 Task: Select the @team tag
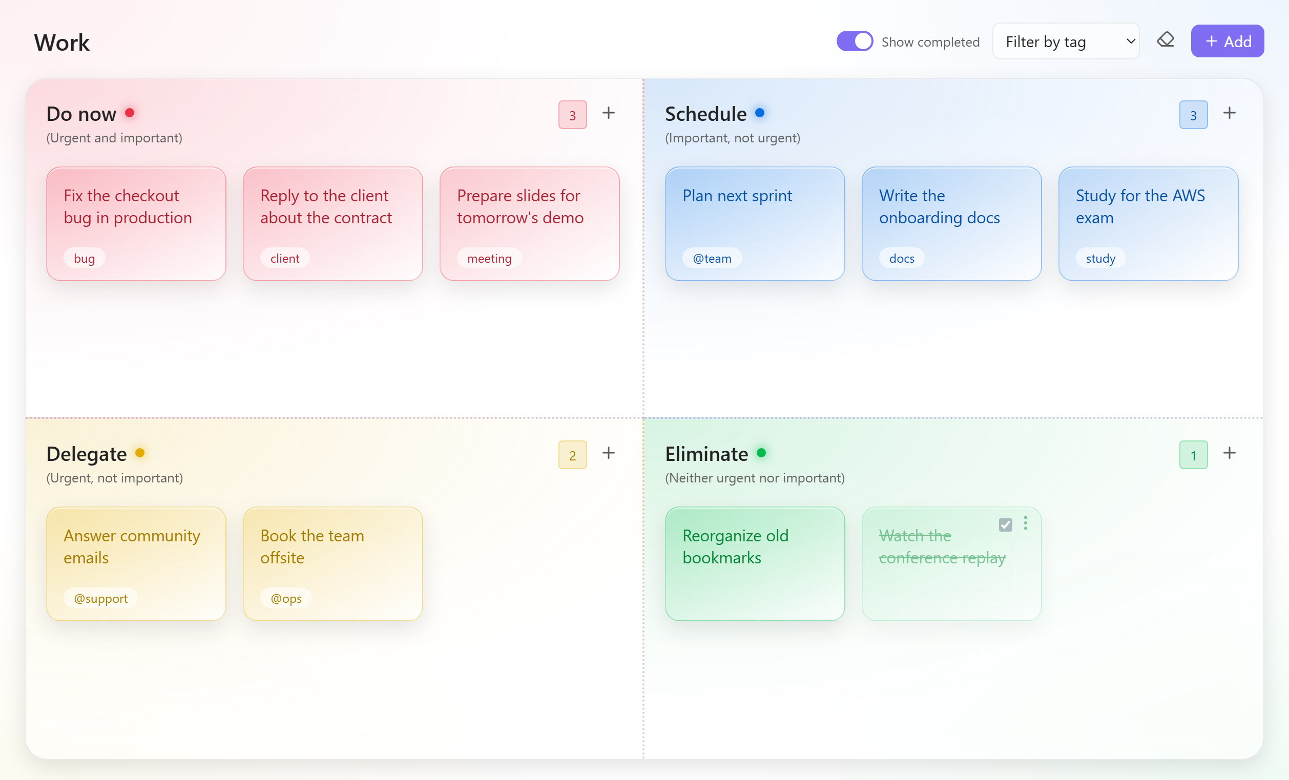pyautogui.click(x=712, y=258)
